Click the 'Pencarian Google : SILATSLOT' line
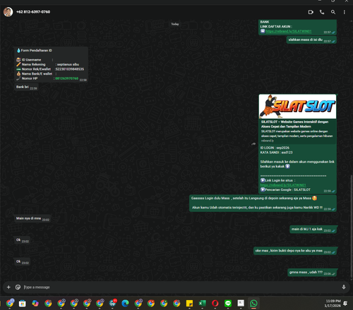 pyautogui.click(x=285, y=190)
